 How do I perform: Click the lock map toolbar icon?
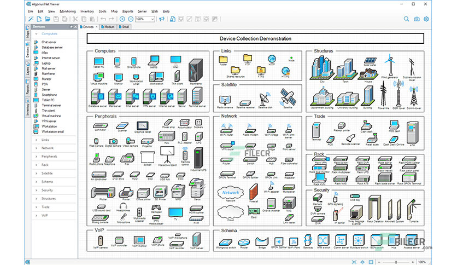point(173,19)
